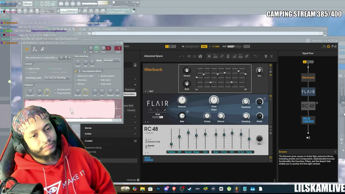
Task: Open the File Explorer taskbar icon
Action: (x=143, y=189)
